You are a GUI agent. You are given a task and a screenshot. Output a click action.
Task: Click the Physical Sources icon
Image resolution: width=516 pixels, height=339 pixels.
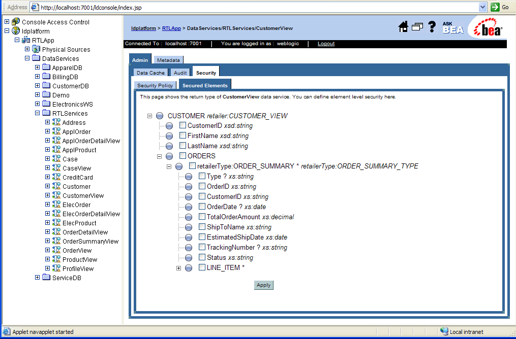pyautogui.click(x=36, y=49)
